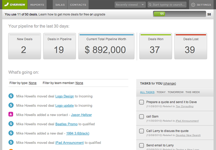This screenshot has width=216, height=150.
Task: Open the Settings menu label
Action: coord(204,5)
